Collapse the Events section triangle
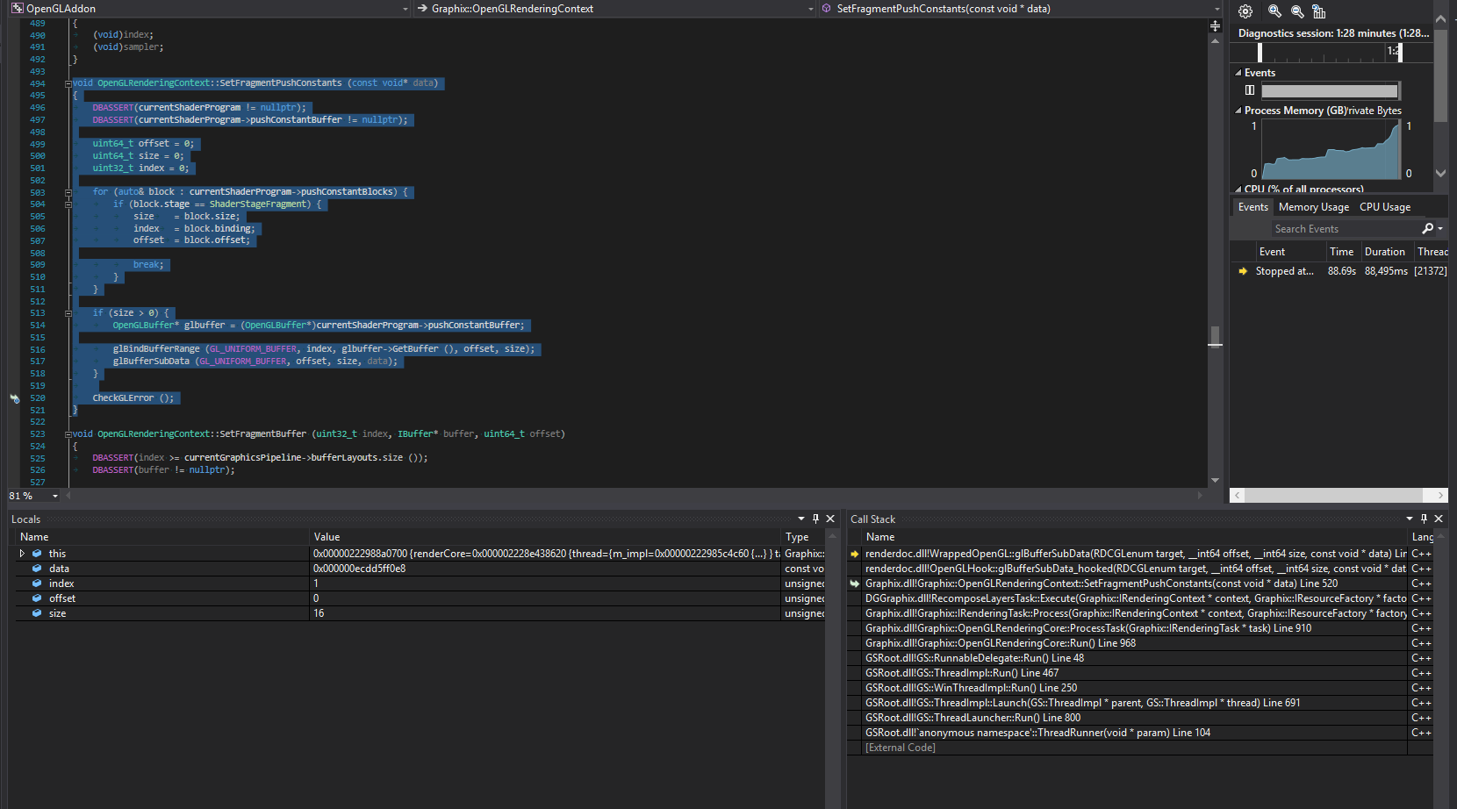 coord(1239,72)
